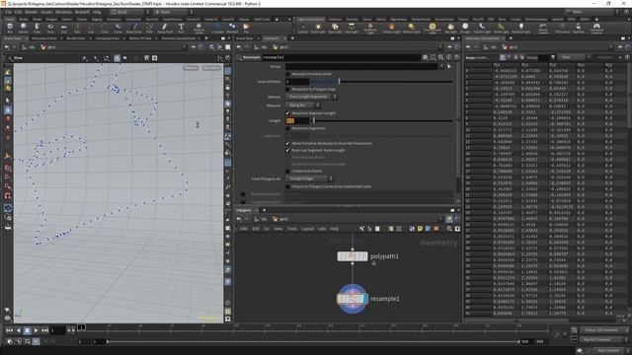Viewport: 632px width, 355px height.
Task: Open the network editor Help menu
Action: pos(334,229)
